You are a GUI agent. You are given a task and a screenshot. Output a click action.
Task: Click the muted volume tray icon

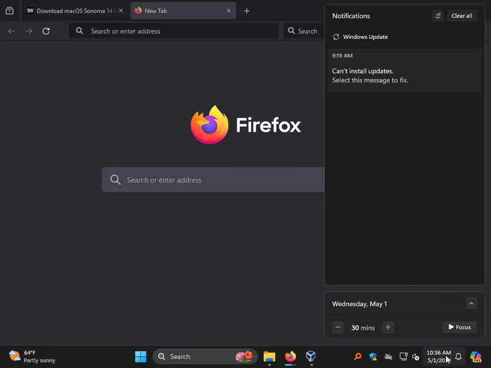pyautogui.click(x=416, y=356)
